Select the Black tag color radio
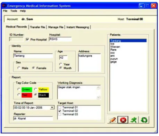Viewport: 159px width, 136px height. click(x=36, y=95)
